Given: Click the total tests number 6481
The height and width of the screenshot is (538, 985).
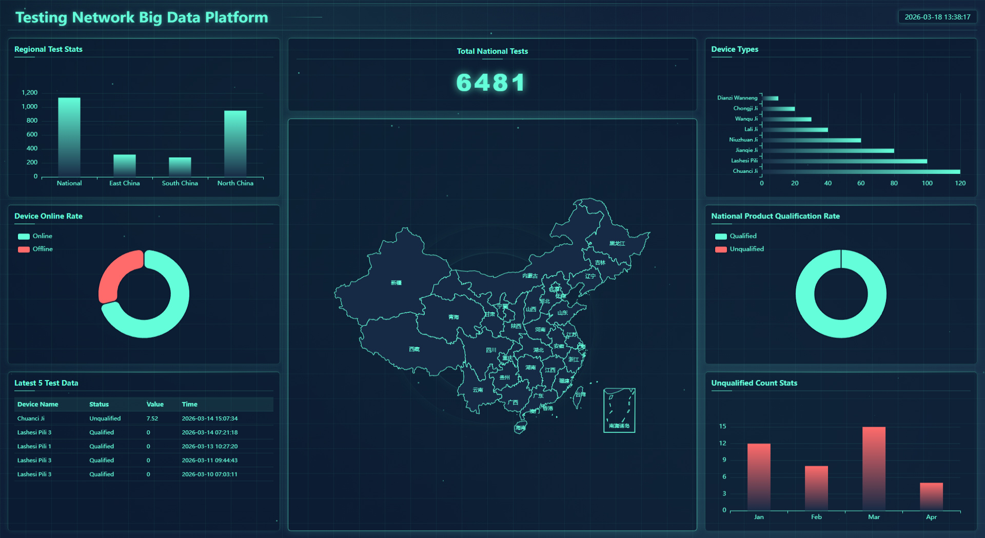Looking at the screenshot, I should (491, 83).
